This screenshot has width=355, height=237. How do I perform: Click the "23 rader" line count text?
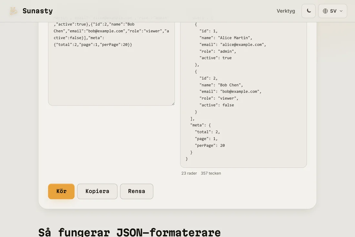(189, 173)
